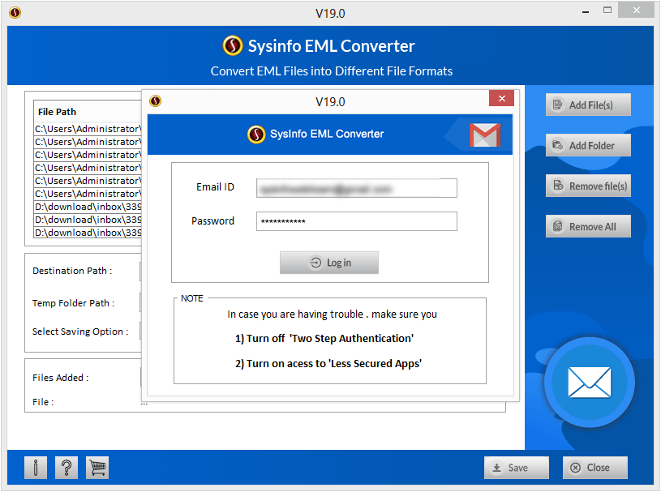Click the SysInfo logo in dialog header
This screenshot has width=661, height=492.
256,135
